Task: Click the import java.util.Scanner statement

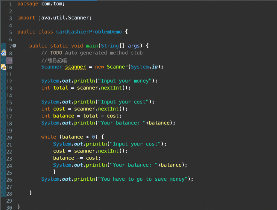Action: tap(54, 18)
